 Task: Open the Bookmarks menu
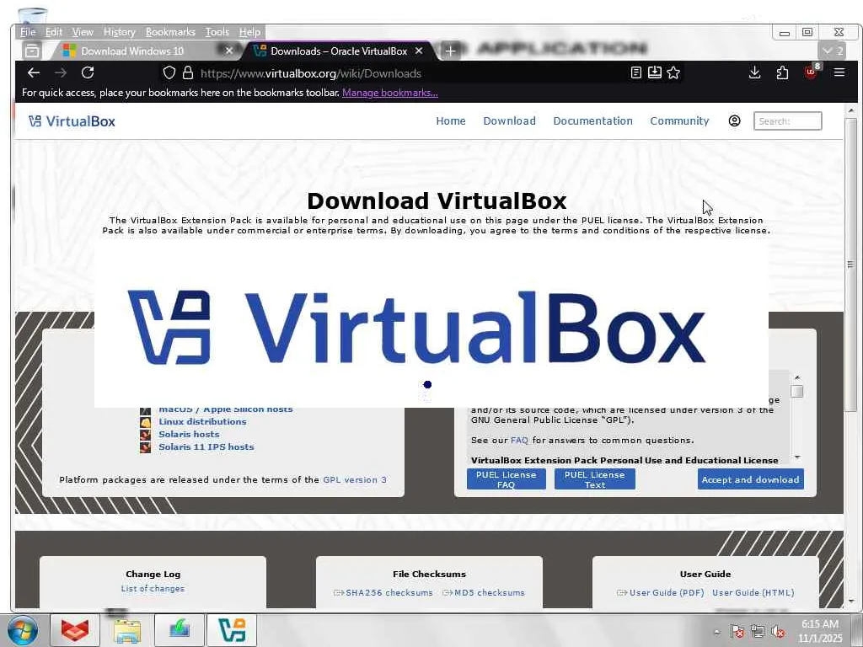pyautogui.click(x=170, y=32)
